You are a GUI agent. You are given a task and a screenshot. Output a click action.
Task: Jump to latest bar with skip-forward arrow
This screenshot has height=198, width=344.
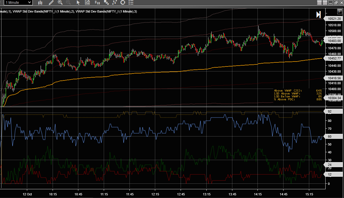319,15
